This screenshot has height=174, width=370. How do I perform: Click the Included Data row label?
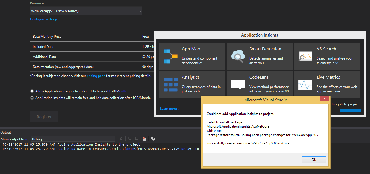[x=43, y=47]
